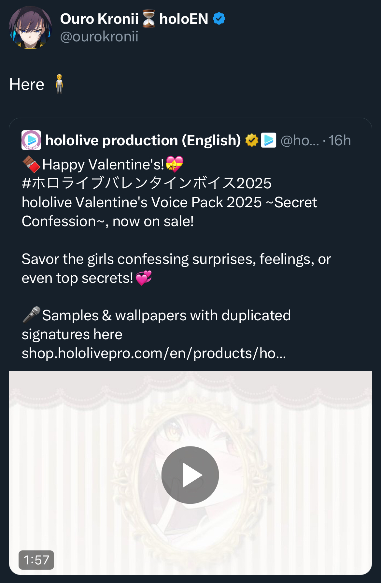Click the two hearts emoji after secrets
The height and width of the screenshot is (583, 381).
click(x=144, y=278)
